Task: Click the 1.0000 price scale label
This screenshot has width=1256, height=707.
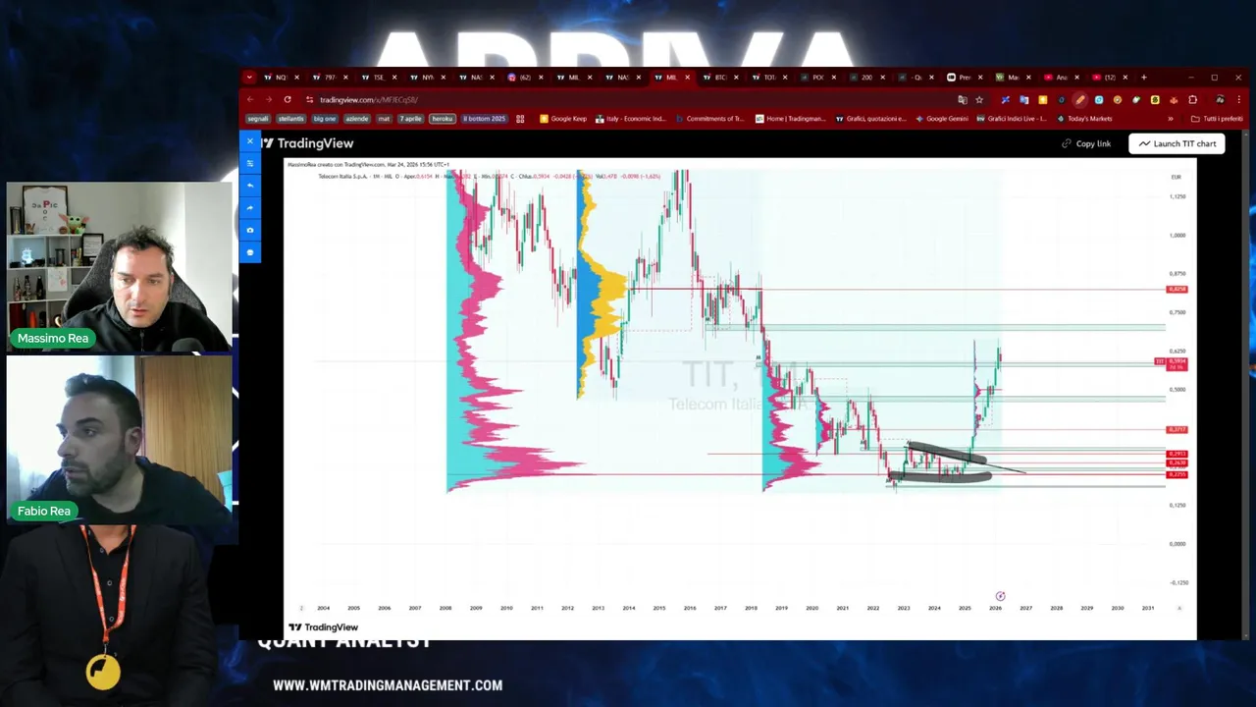Action: 1177,236
